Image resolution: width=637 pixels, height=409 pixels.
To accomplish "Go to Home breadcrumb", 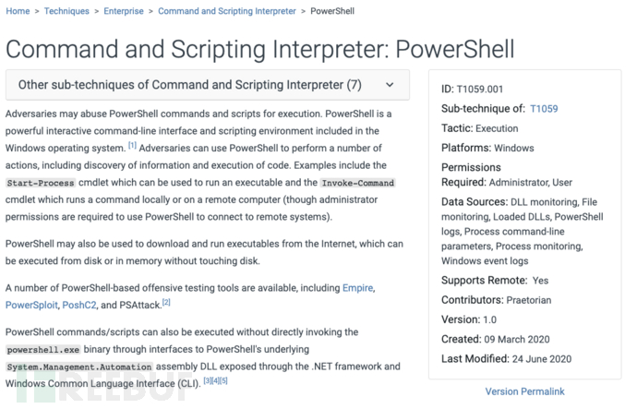I will point(18,11).
